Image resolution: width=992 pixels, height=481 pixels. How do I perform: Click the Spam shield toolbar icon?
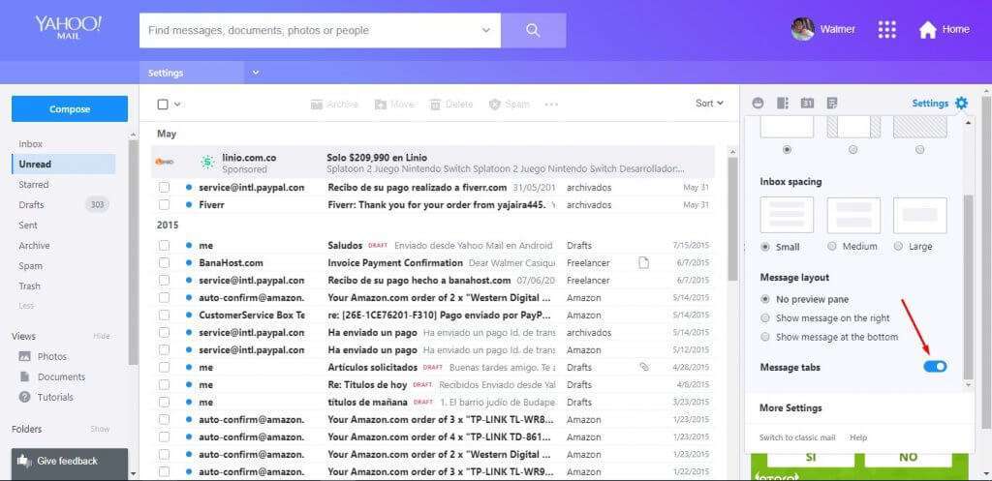495,105
